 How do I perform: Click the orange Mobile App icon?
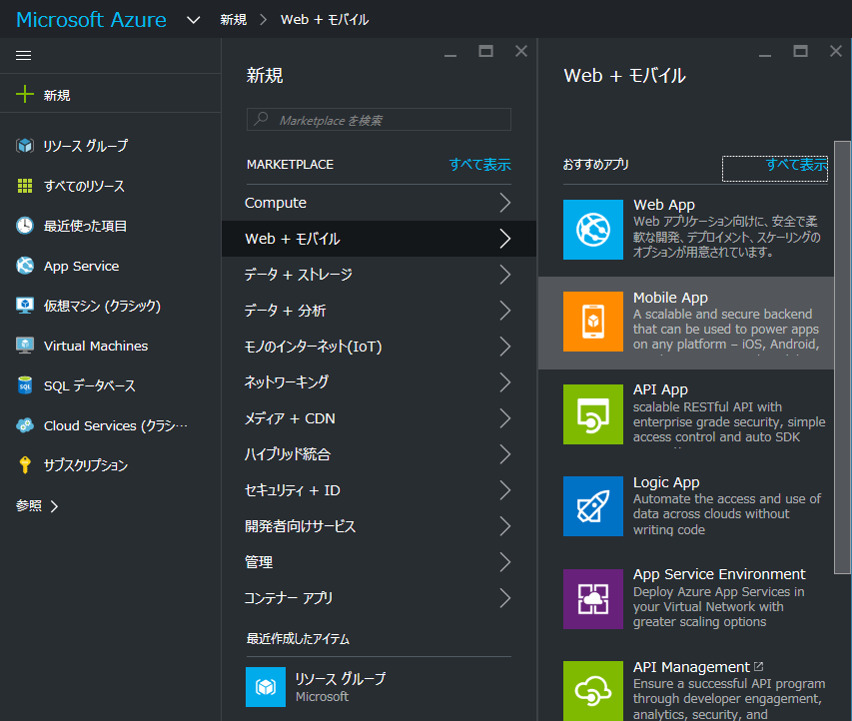tap(593, 322)
